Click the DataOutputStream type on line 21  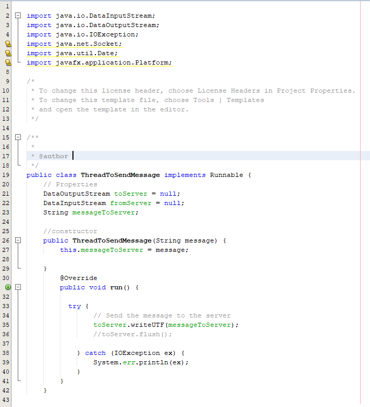(77, 194)
